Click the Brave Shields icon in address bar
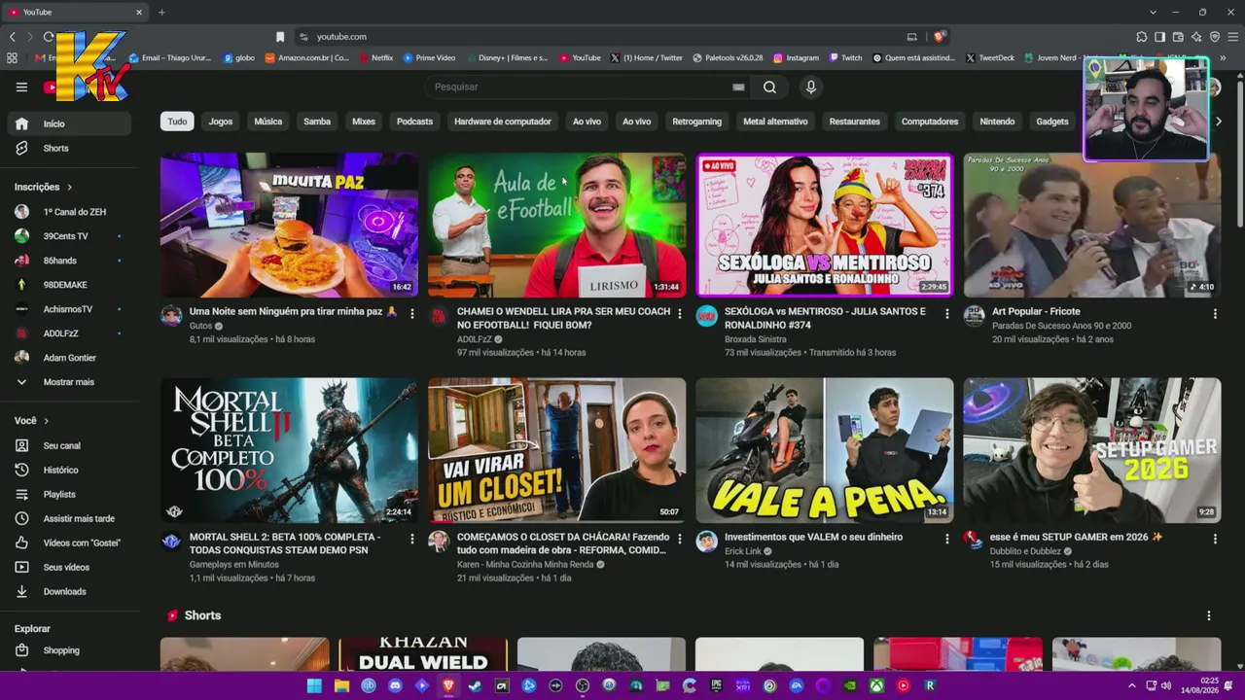The image size is (1245, 700). [x=939, y=37]
